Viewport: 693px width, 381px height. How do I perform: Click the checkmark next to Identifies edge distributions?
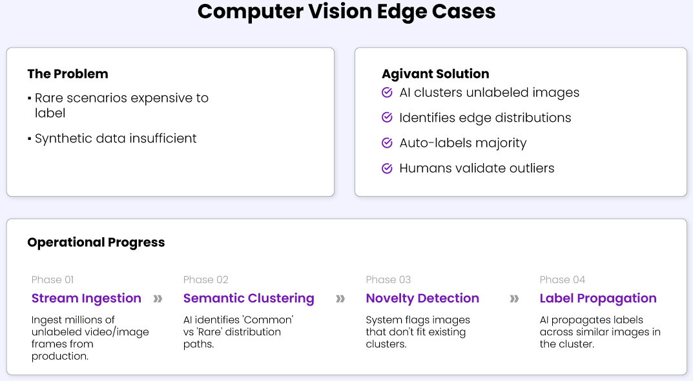click(388, 118)
